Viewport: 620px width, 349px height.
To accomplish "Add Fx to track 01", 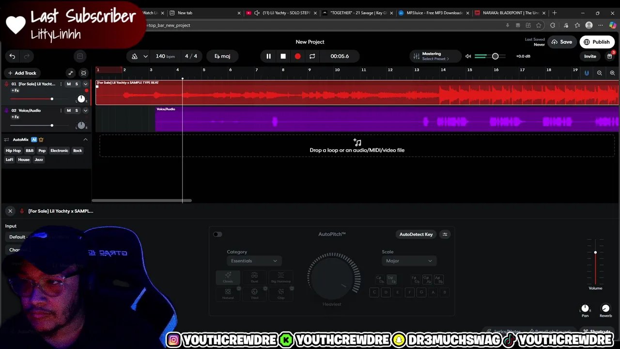I will click(15, 91).
